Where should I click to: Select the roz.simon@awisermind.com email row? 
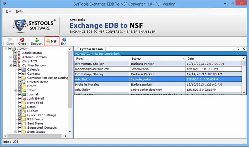(158, 69)
